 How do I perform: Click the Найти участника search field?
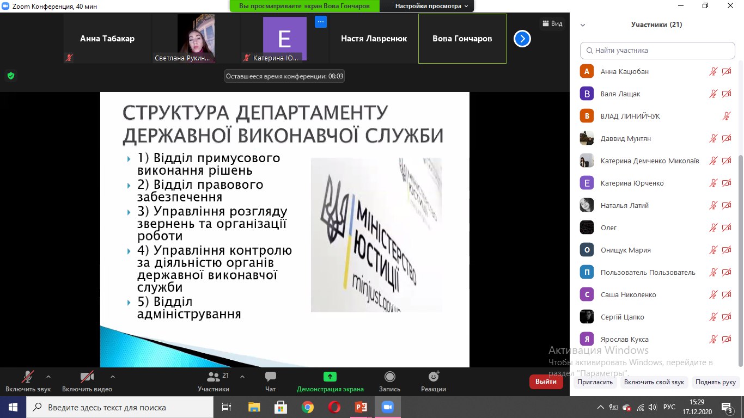[x=657, y=51]
